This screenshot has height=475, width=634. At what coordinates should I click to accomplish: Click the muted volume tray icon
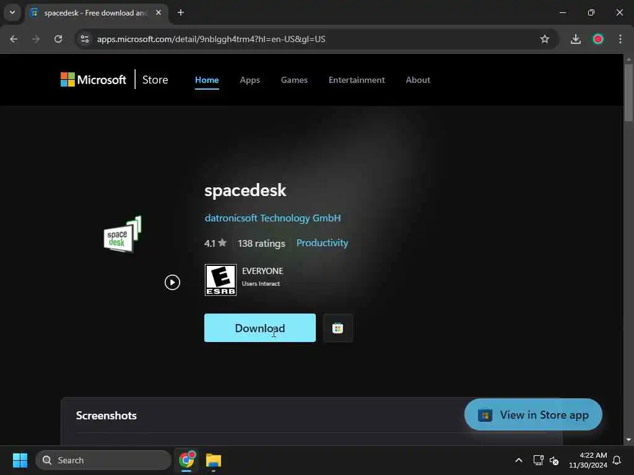pyautogui.click(x=554, y=460)
